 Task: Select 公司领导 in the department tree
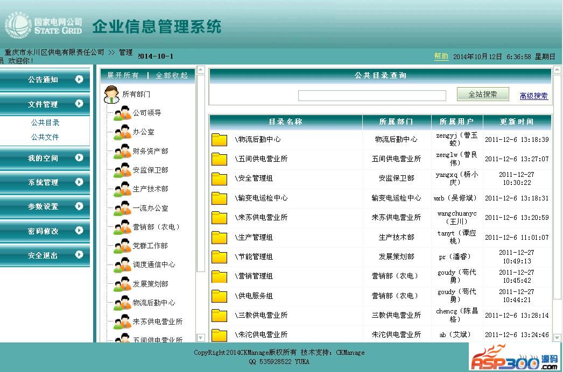click(x=147, y=113)
